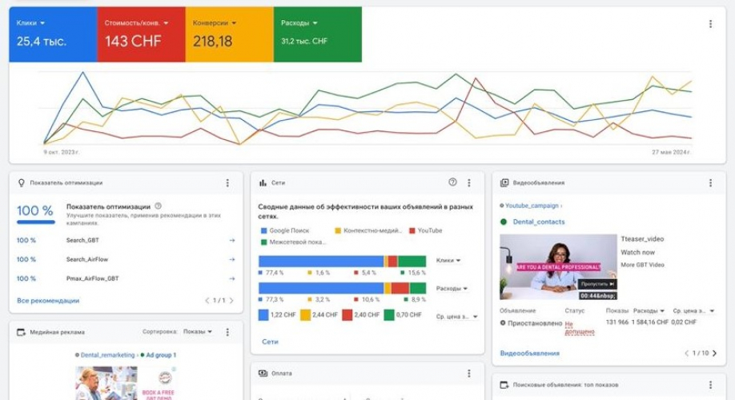Open the Оплата card three-dot menu
The width and height of the screenshot is (735, 400).
pos(468,374)
